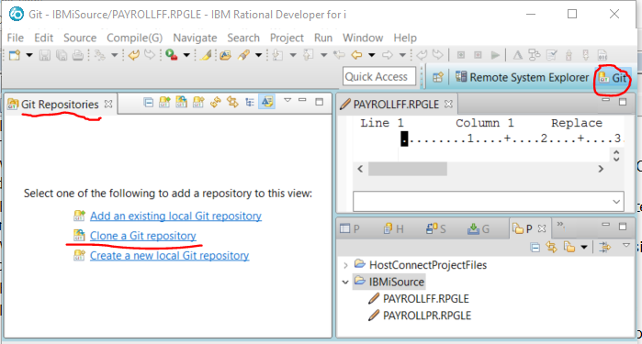Open the Back navigation history dropdown

click(x=371, y=55)
